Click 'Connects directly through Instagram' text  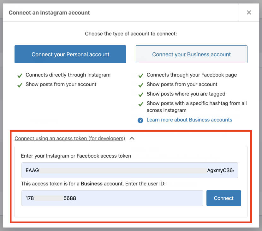pos(68,75)
